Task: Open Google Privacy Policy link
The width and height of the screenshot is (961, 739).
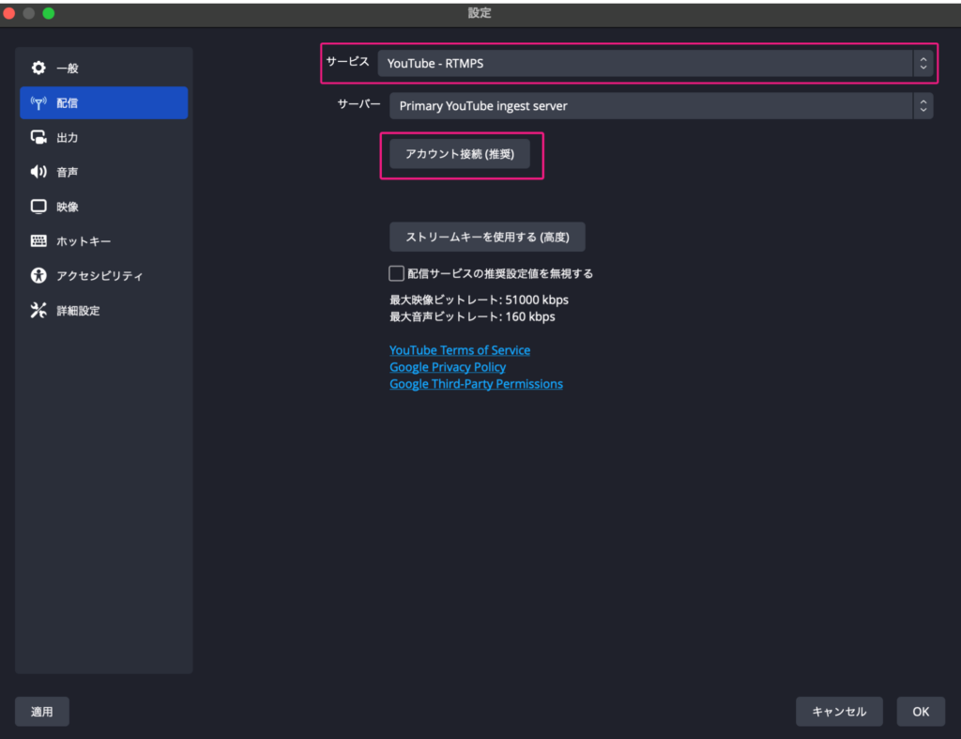Action: pos(448,367)
